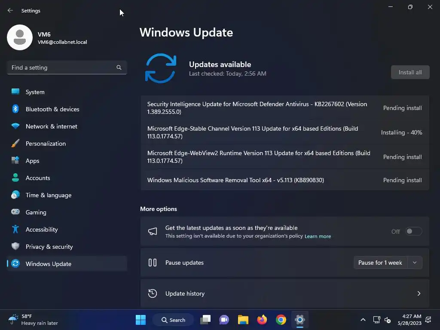
Task: Open System settings category
Action: [67, 92]
